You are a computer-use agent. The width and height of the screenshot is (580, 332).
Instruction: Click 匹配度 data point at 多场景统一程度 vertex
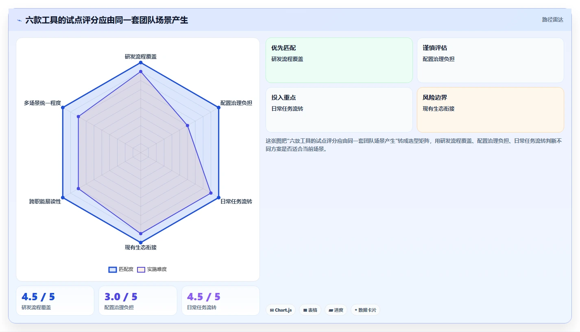tap(63, 107)
